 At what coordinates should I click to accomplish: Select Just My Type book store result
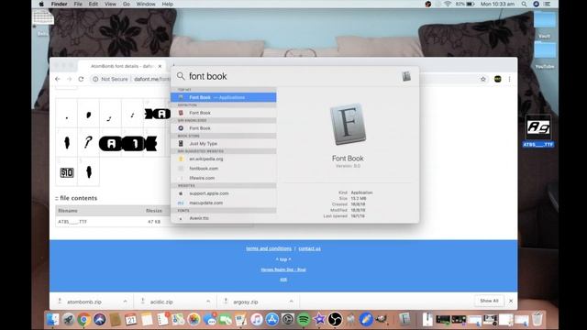click(x=224, y=143)
